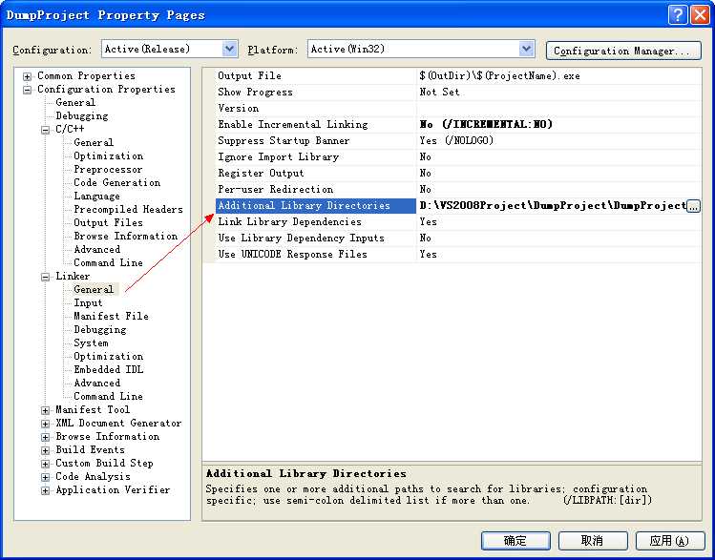The image size is (715, 560).
Task: Expand Browse Information node
Action: [45, 437]
